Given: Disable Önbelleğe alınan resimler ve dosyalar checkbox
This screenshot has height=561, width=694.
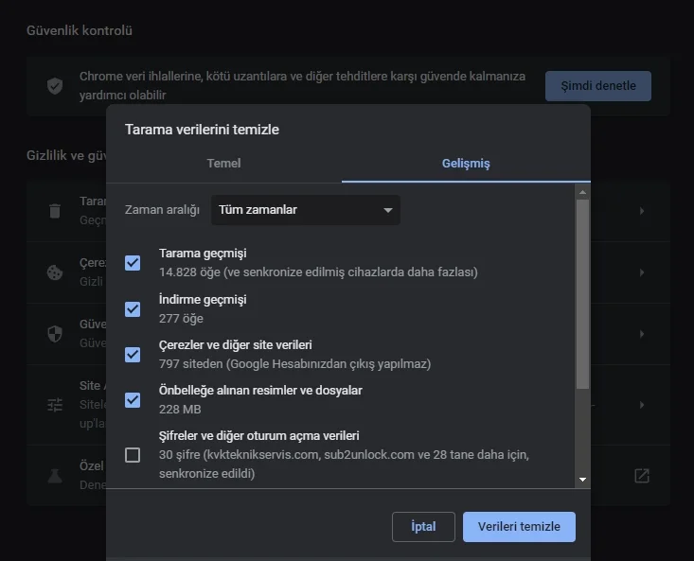Looking at the screenshot, I should point(133,399).
